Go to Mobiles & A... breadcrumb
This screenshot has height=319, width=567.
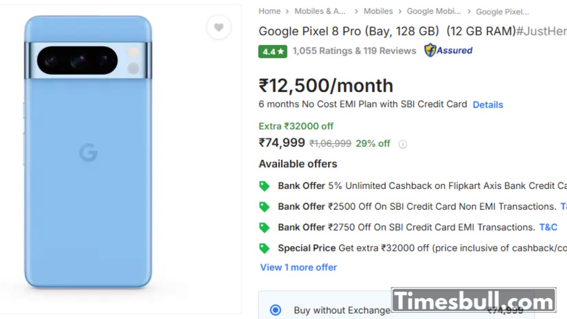click(320, 11)
